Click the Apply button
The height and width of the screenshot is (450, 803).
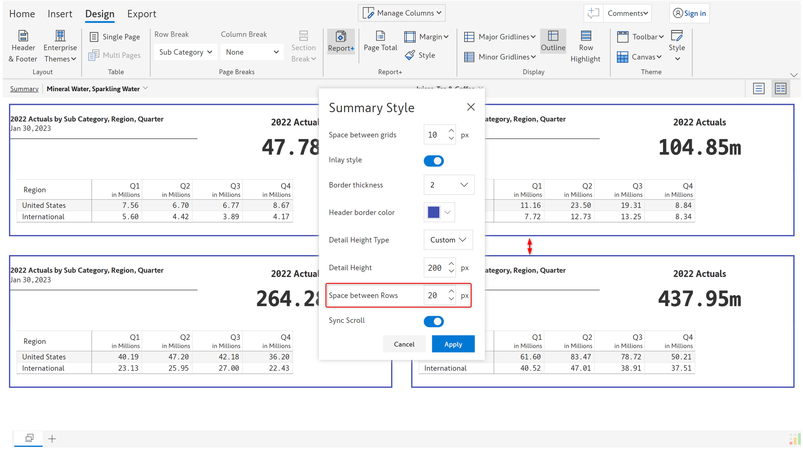pyautogui.click(x=453, y=344)
